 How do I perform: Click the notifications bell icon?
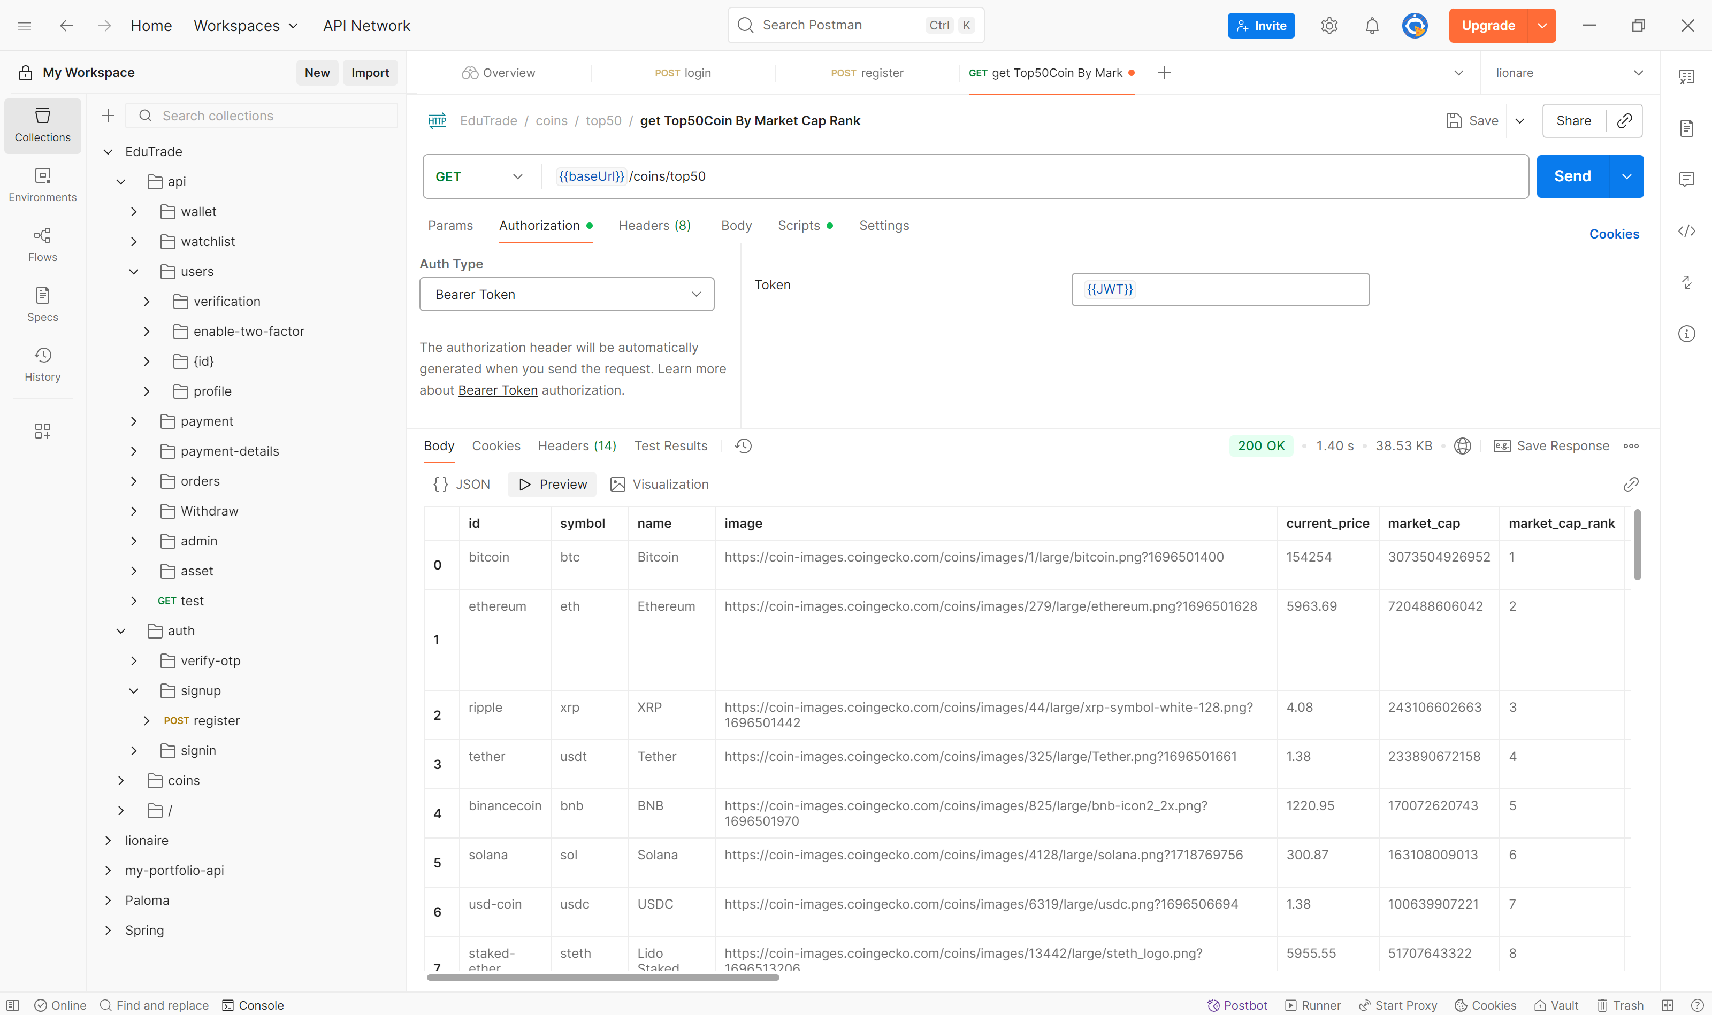click(1371, 26)
